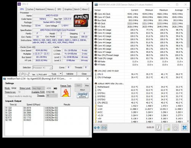Click the HWiNFO vertical scrollbar thumb
This screenshot has height=148, width=191.
pos(188,36)
